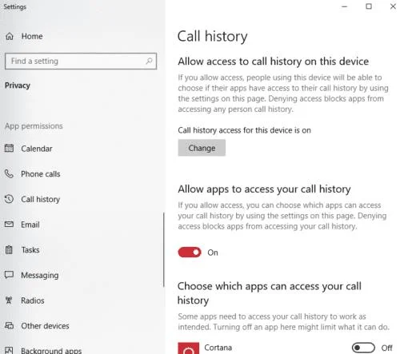
Task: Click the Radios antenna icon
Action: click(x=9, y=300)
